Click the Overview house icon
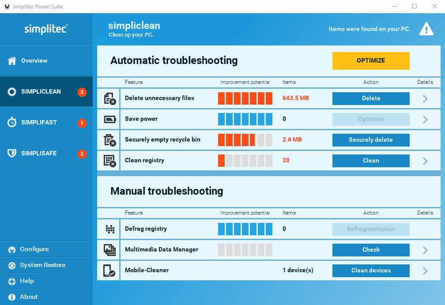 coord(12,61)
